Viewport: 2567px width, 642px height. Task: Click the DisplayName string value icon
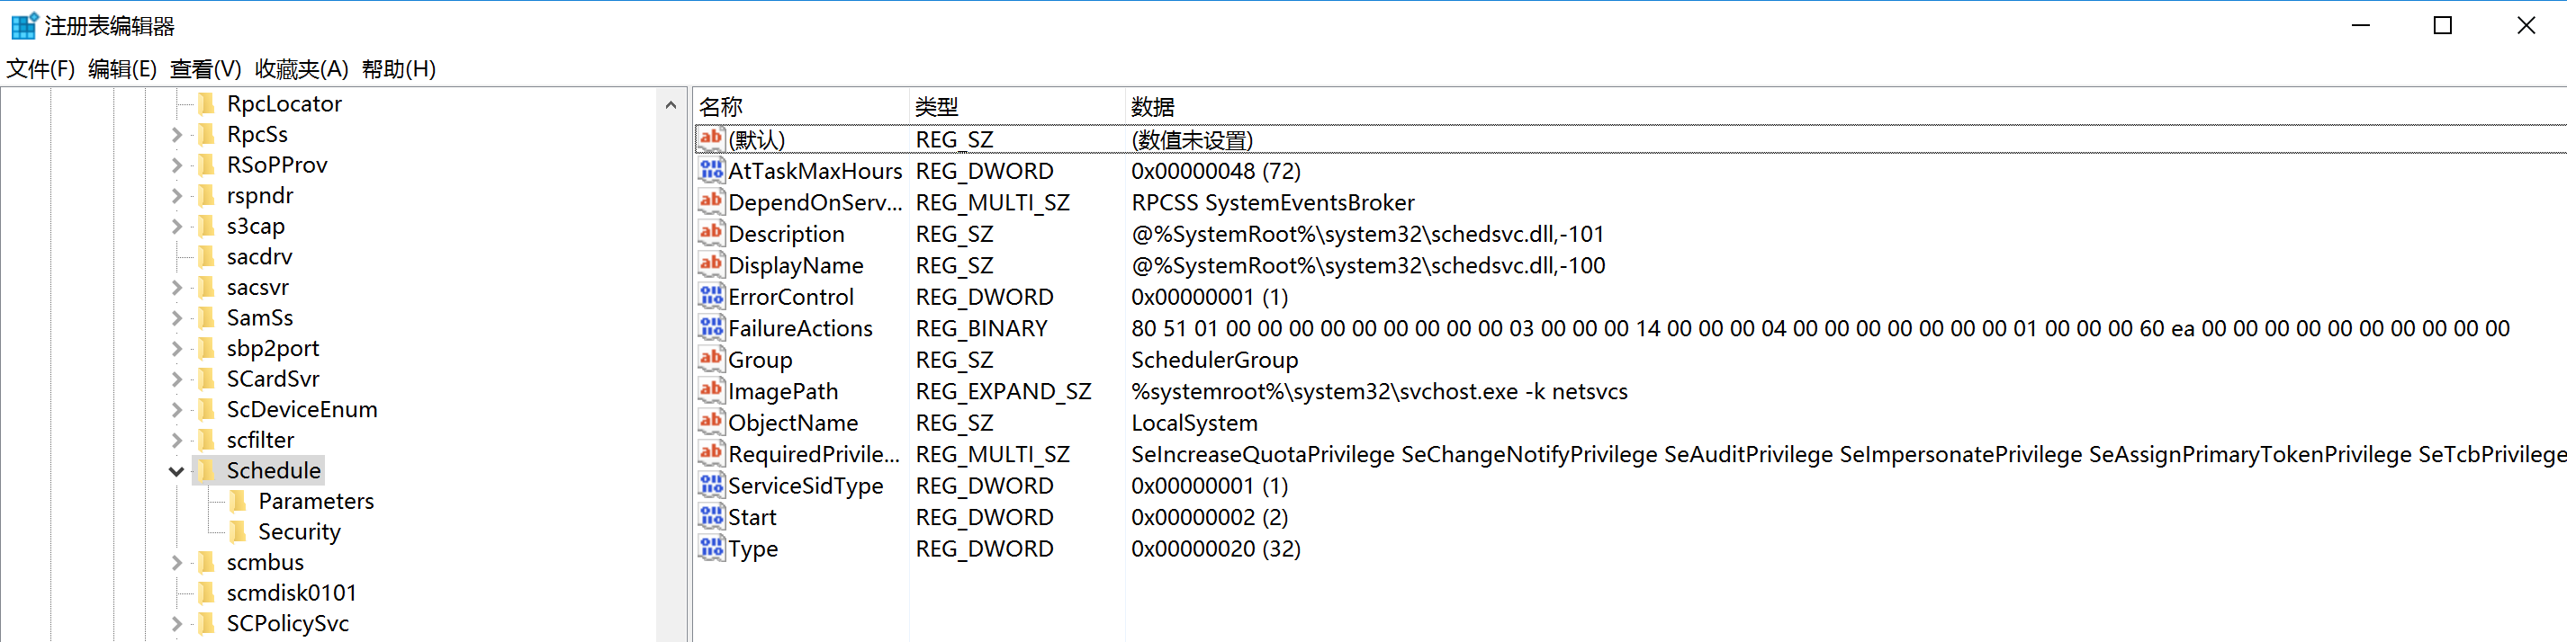pos(710,266)
